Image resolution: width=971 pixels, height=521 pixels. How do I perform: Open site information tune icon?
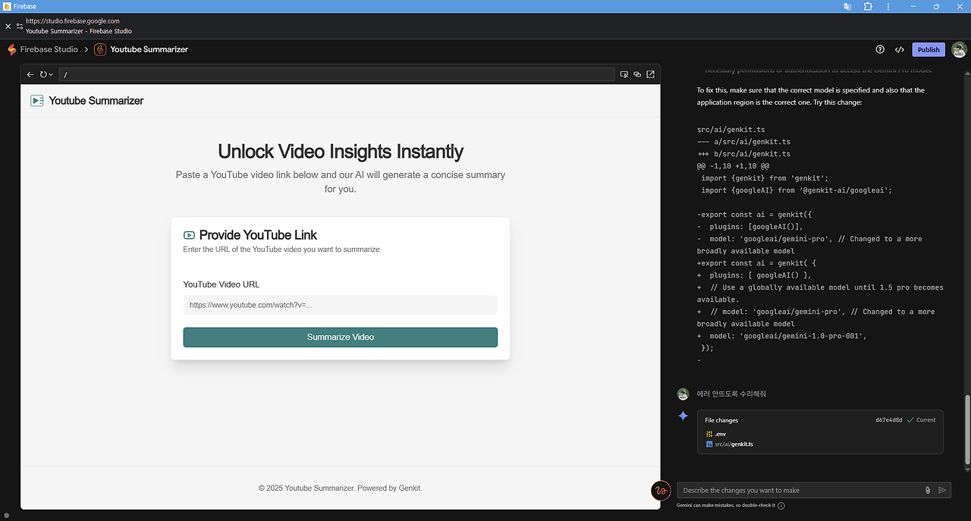tap(20, 26)
